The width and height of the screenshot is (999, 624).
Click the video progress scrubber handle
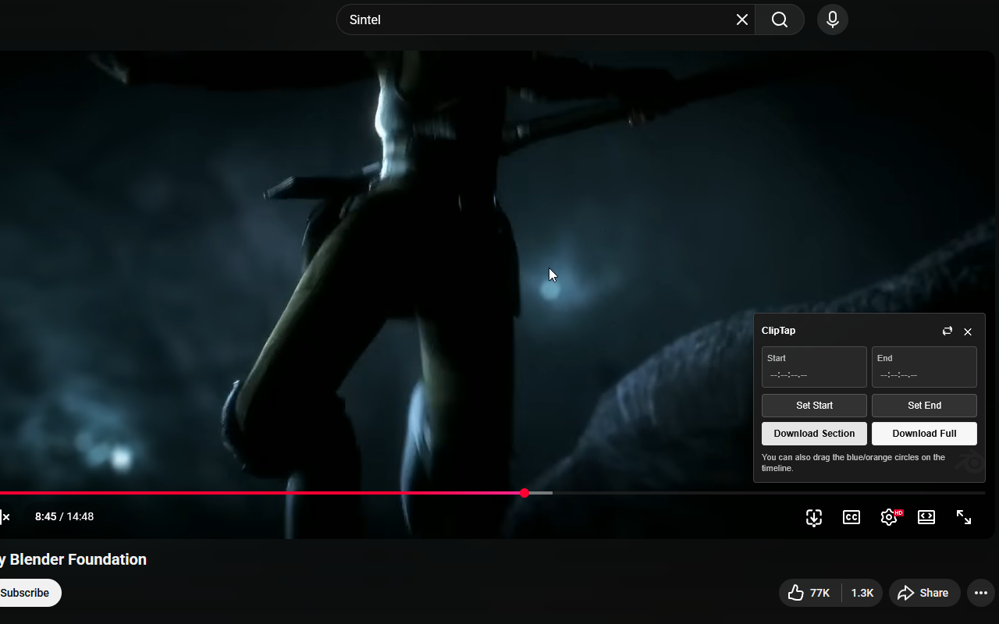tap(525, 493)
